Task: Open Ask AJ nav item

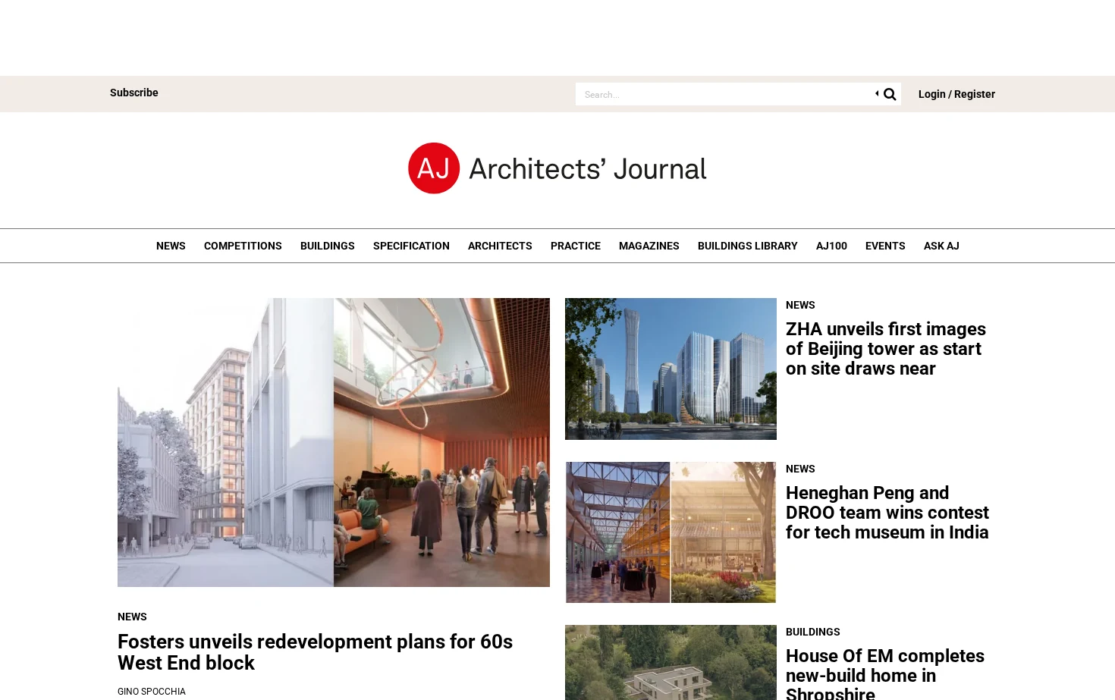Action: pos(941,246)
